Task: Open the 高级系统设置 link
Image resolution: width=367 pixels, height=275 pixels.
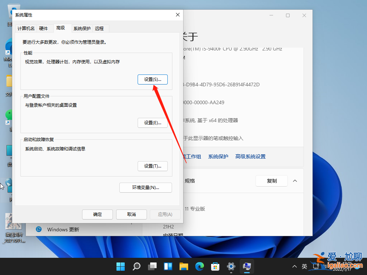Action: coord(250,156)
